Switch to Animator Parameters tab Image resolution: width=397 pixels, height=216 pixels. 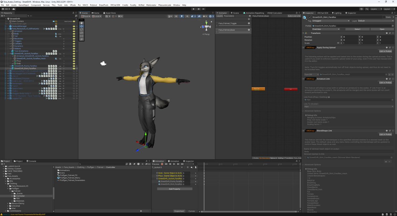point(229,16)
